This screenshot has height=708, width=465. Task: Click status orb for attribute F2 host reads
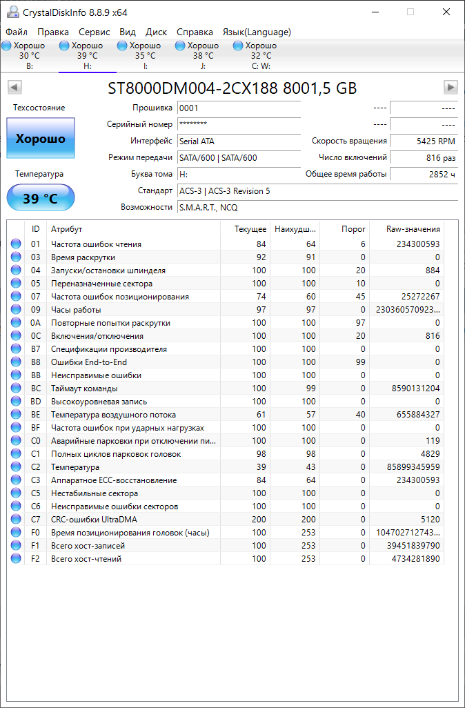[x=16, y=558]
